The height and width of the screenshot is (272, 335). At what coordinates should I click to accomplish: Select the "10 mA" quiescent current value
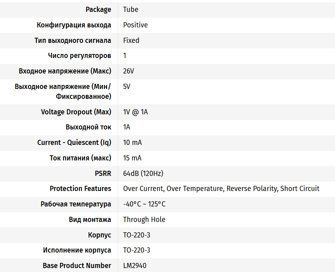click(x=132, y=143)
